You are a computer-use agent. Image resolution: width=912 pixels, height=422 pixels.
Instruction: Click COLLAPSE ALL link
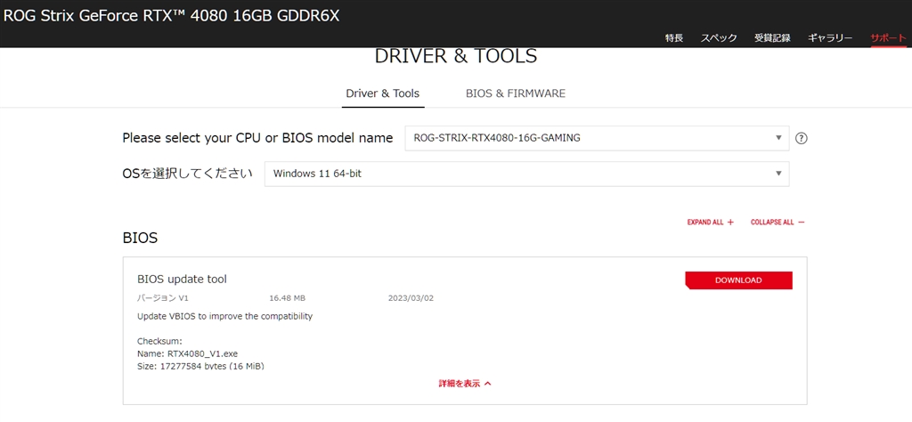coord(778,222)
